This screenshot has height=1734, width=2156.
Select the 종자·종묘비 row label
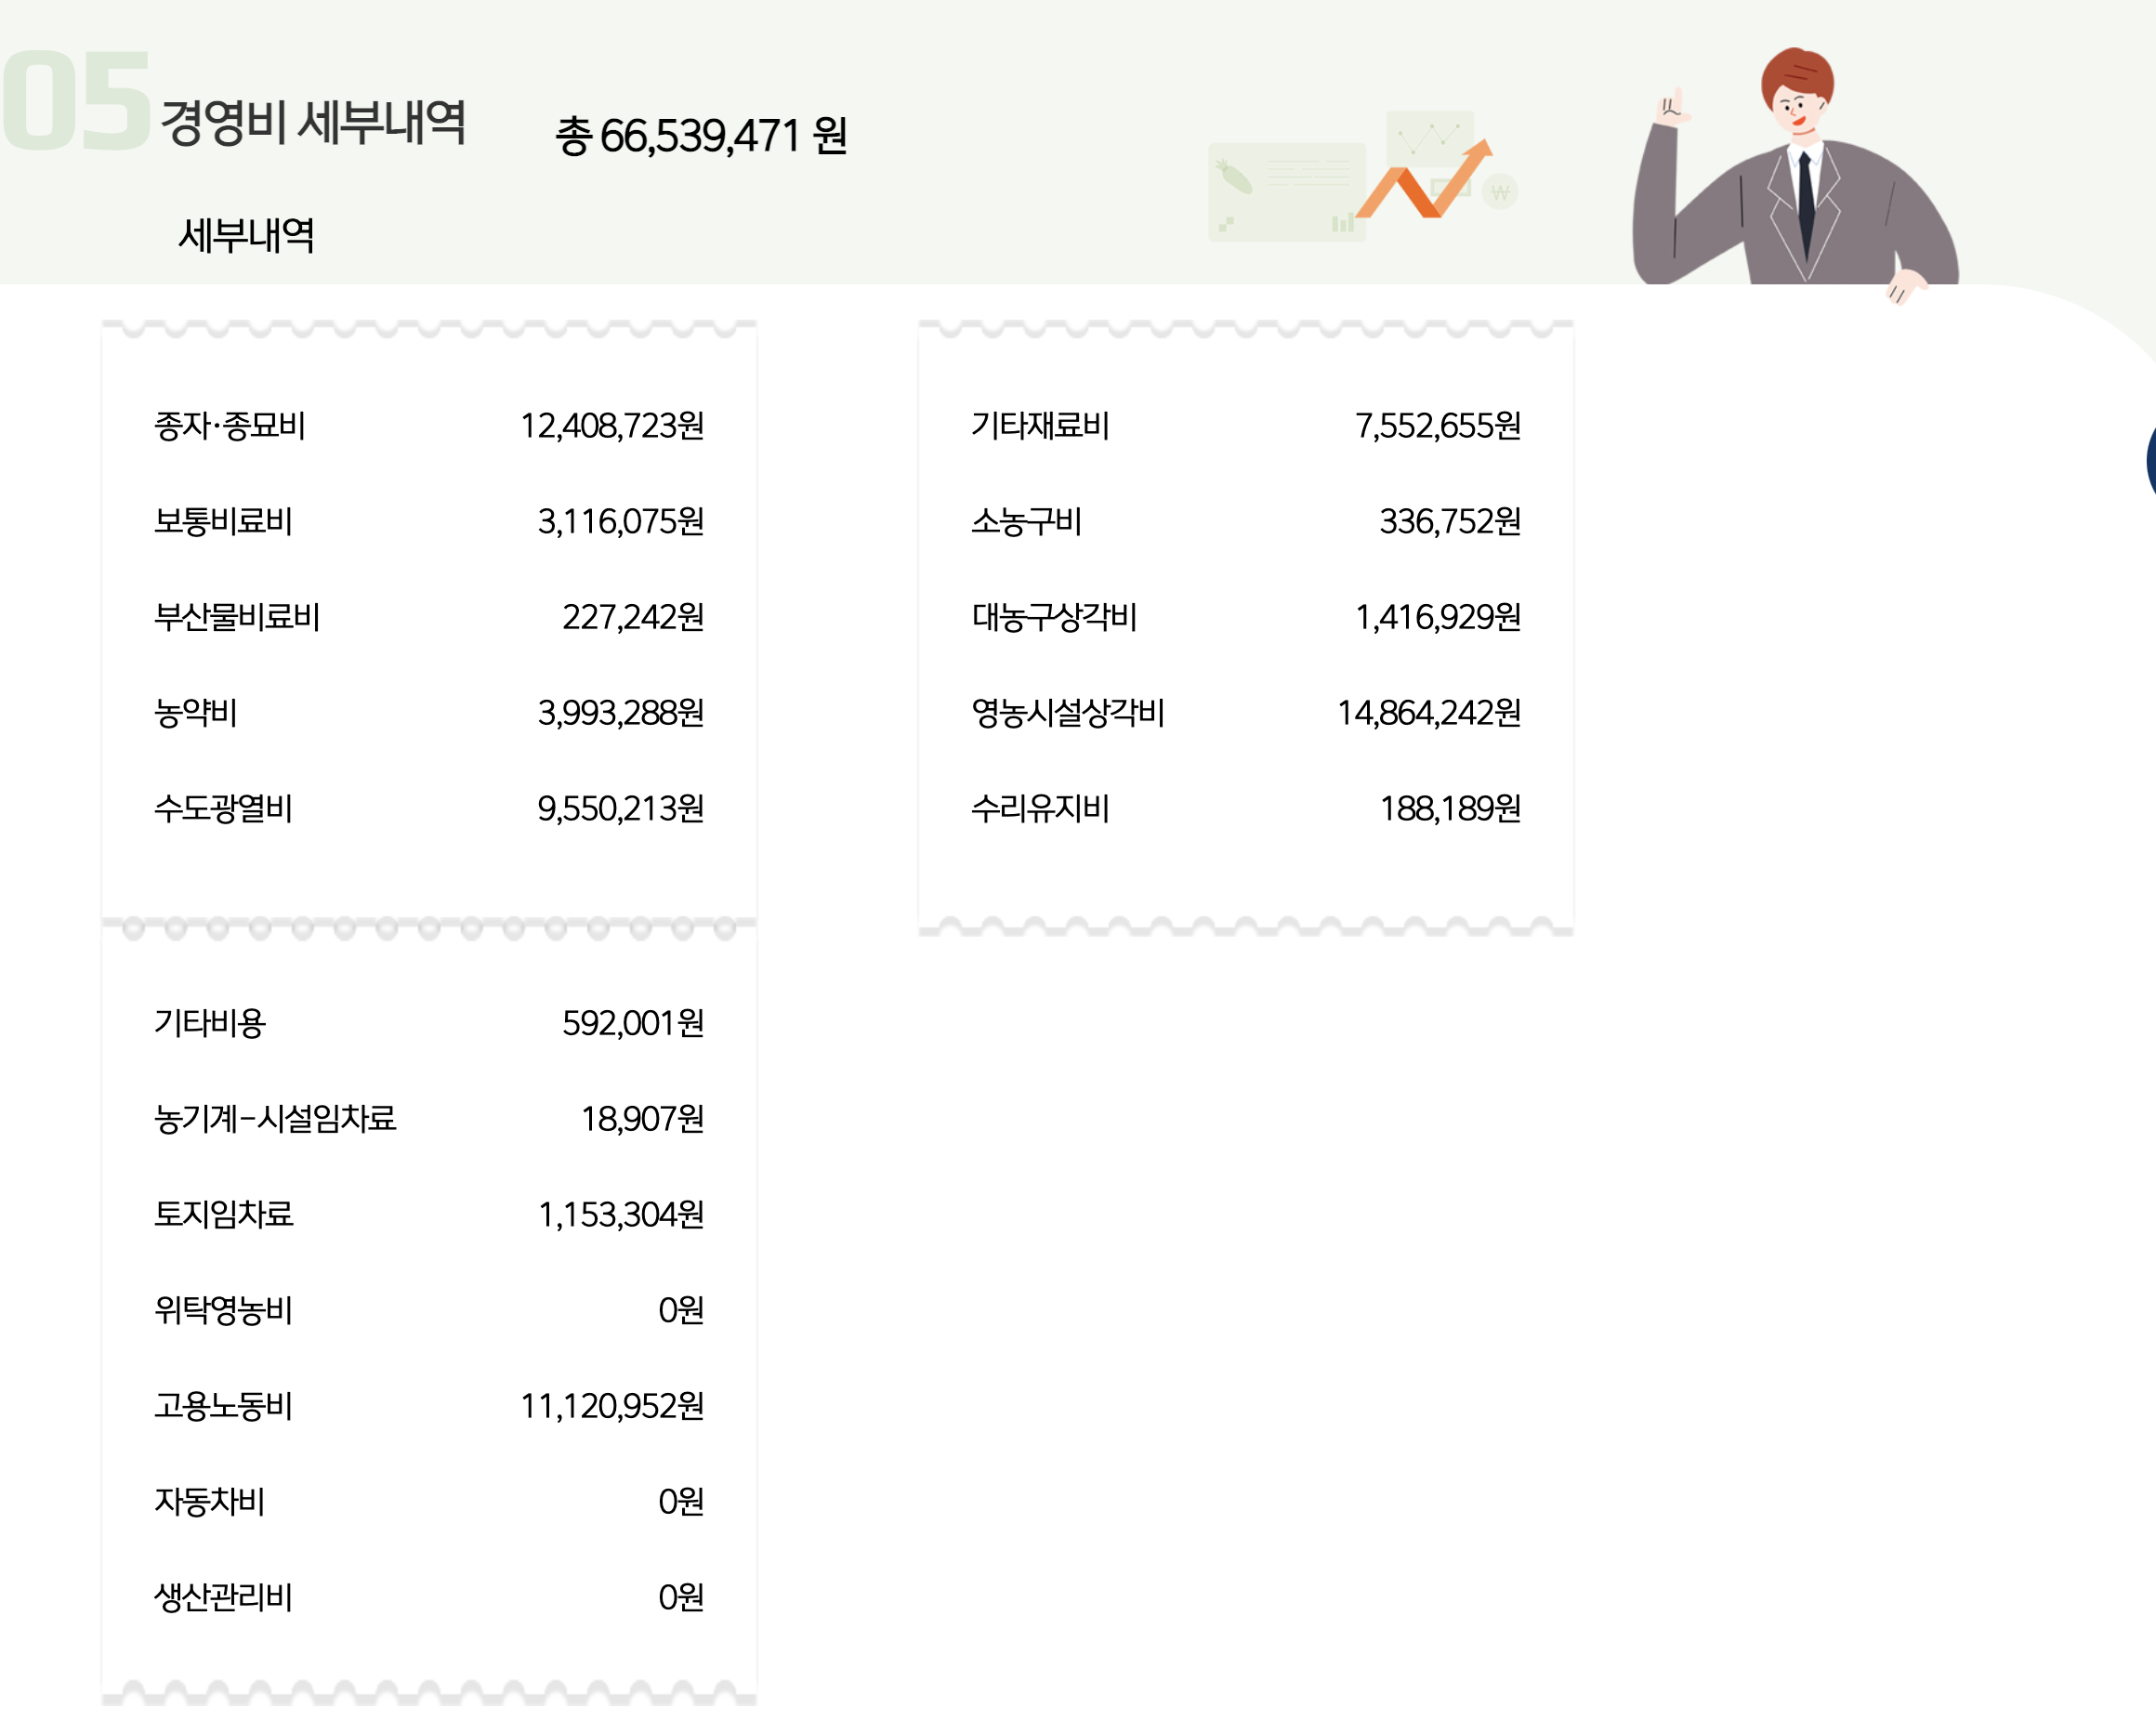pyautogui.click(x=230, y=426)
